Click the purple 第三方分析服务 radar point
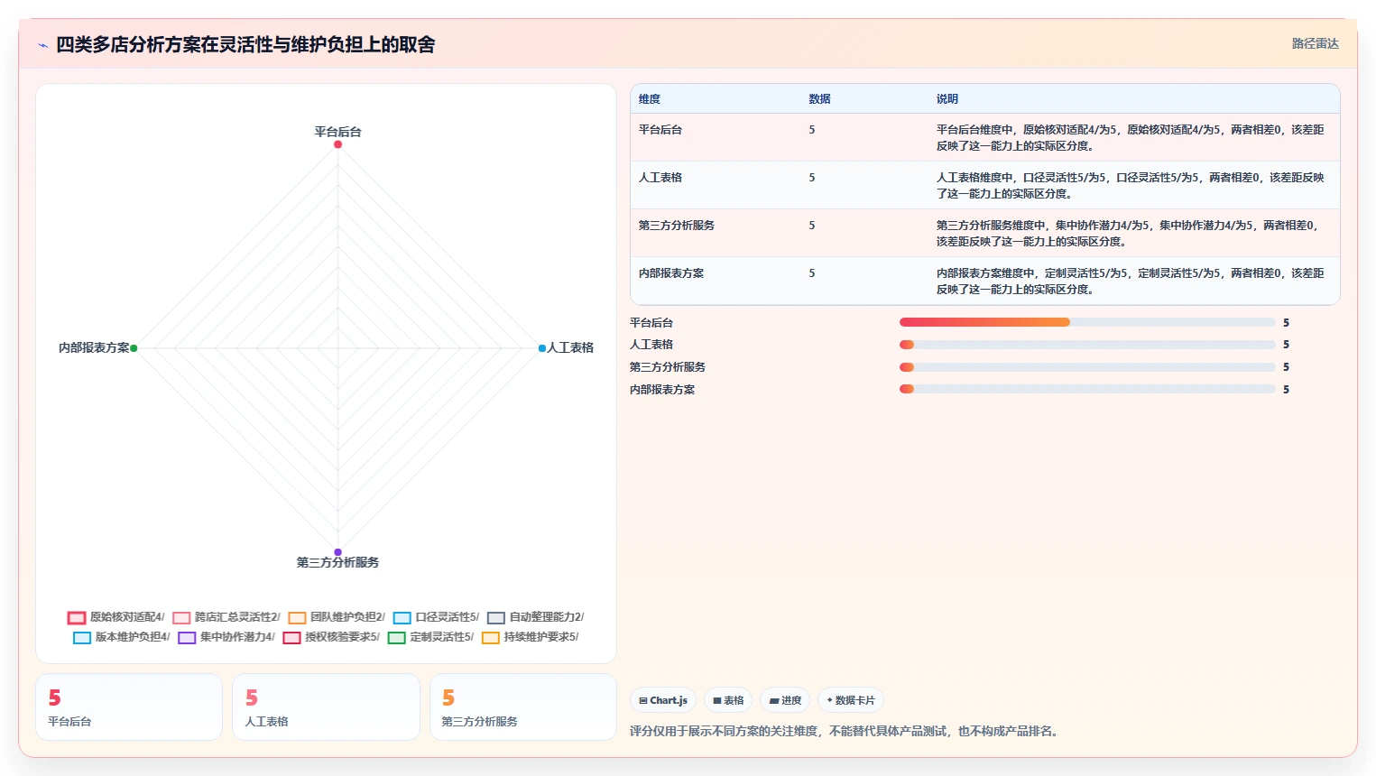The width and height of the screenshot is (1376, 776). (337, 552)
